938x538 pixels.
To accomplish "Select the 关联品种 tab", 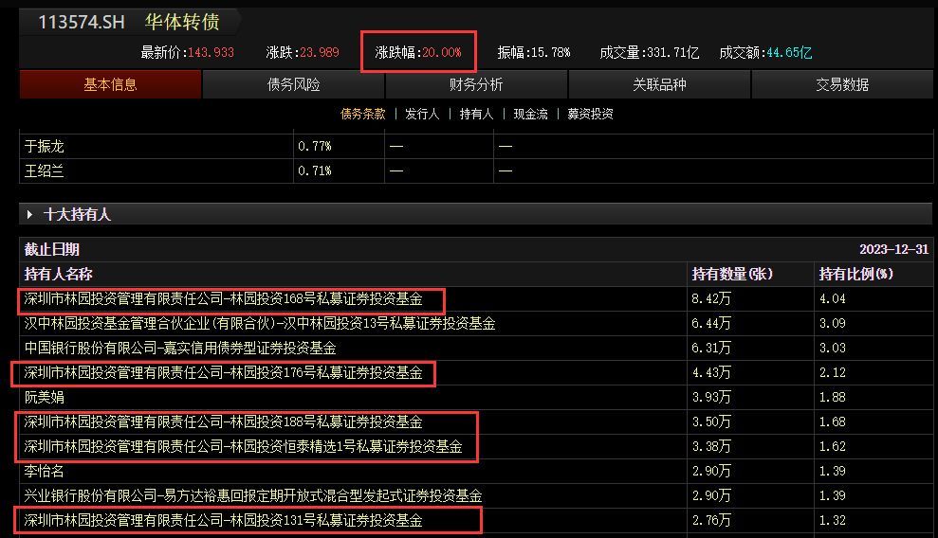I will (659, 84).
